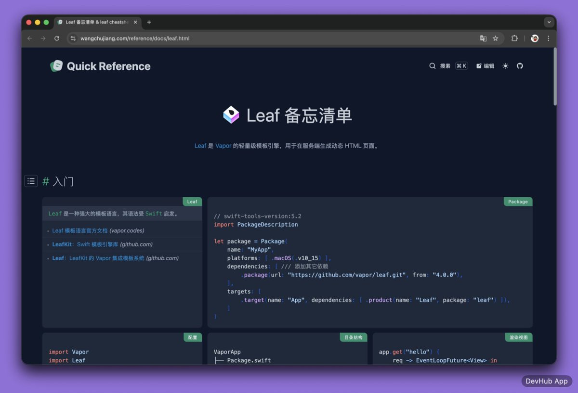The width and height of the screenshot is (578, 393).
Task: Open Chrome's three-dot menu
Action: [x=549, y=38]
